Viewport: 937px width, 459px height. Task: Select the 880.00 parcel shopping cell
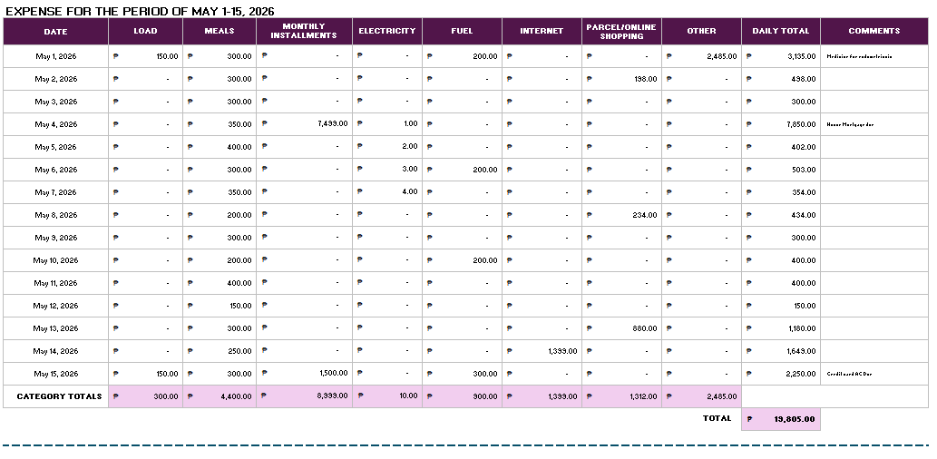click(621, 328)
